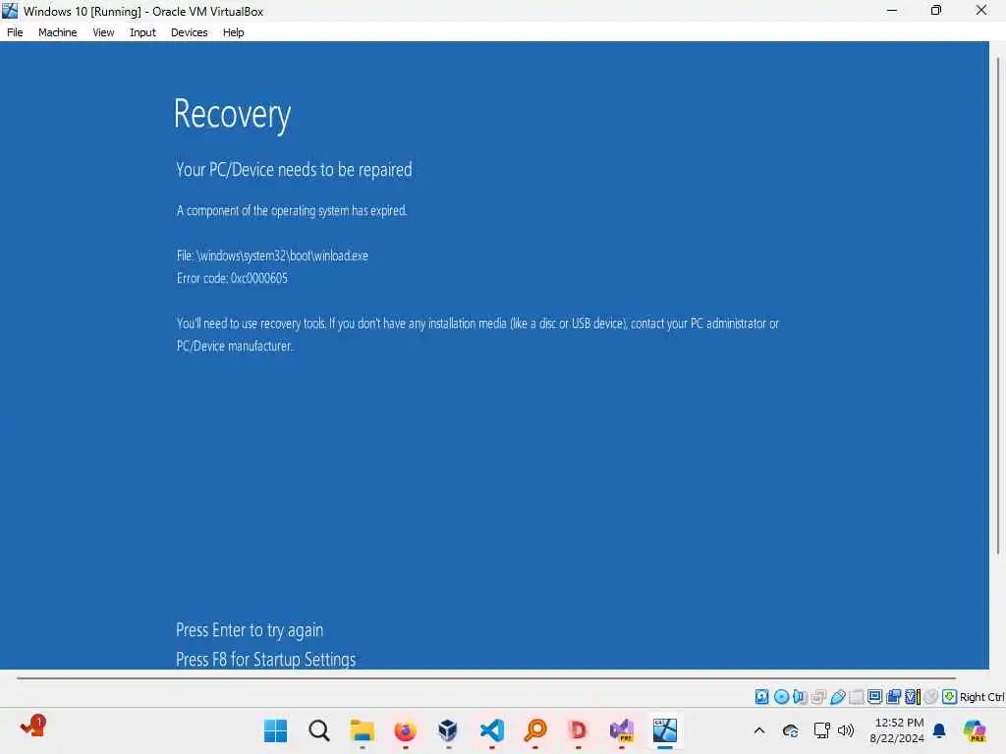
Task: Click the hard disk activity status icon
Action: (761, 696)
